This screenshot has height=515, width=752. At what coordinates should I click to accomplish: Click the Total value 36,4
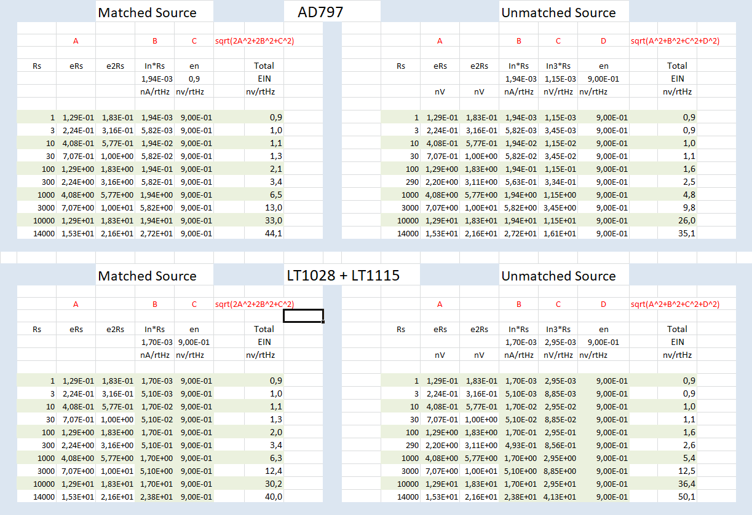pos(687,484)
